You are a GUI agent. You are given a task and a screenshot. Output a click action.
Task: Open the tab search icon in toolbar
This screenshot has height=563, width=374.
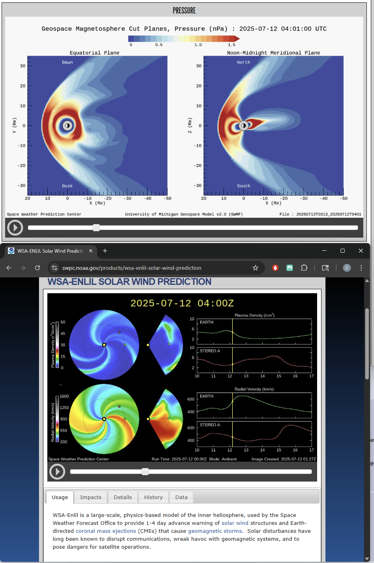click(325, 268)
